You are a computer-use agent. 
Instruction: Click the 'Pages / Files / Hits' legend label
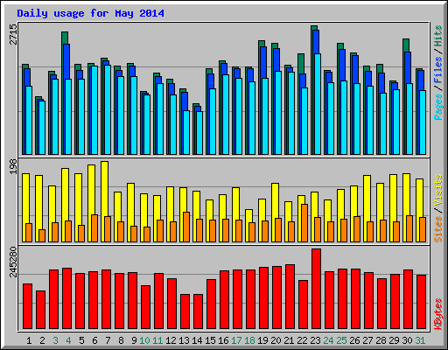click(x=438, y=73)
